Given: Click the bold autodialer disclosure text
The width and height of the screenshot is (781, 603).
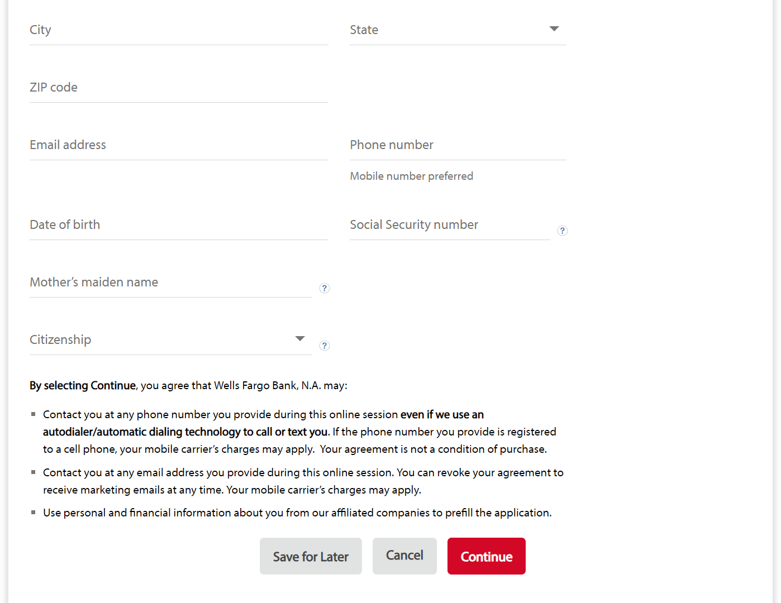Looking at the screenshot, I should click(185, 432).
